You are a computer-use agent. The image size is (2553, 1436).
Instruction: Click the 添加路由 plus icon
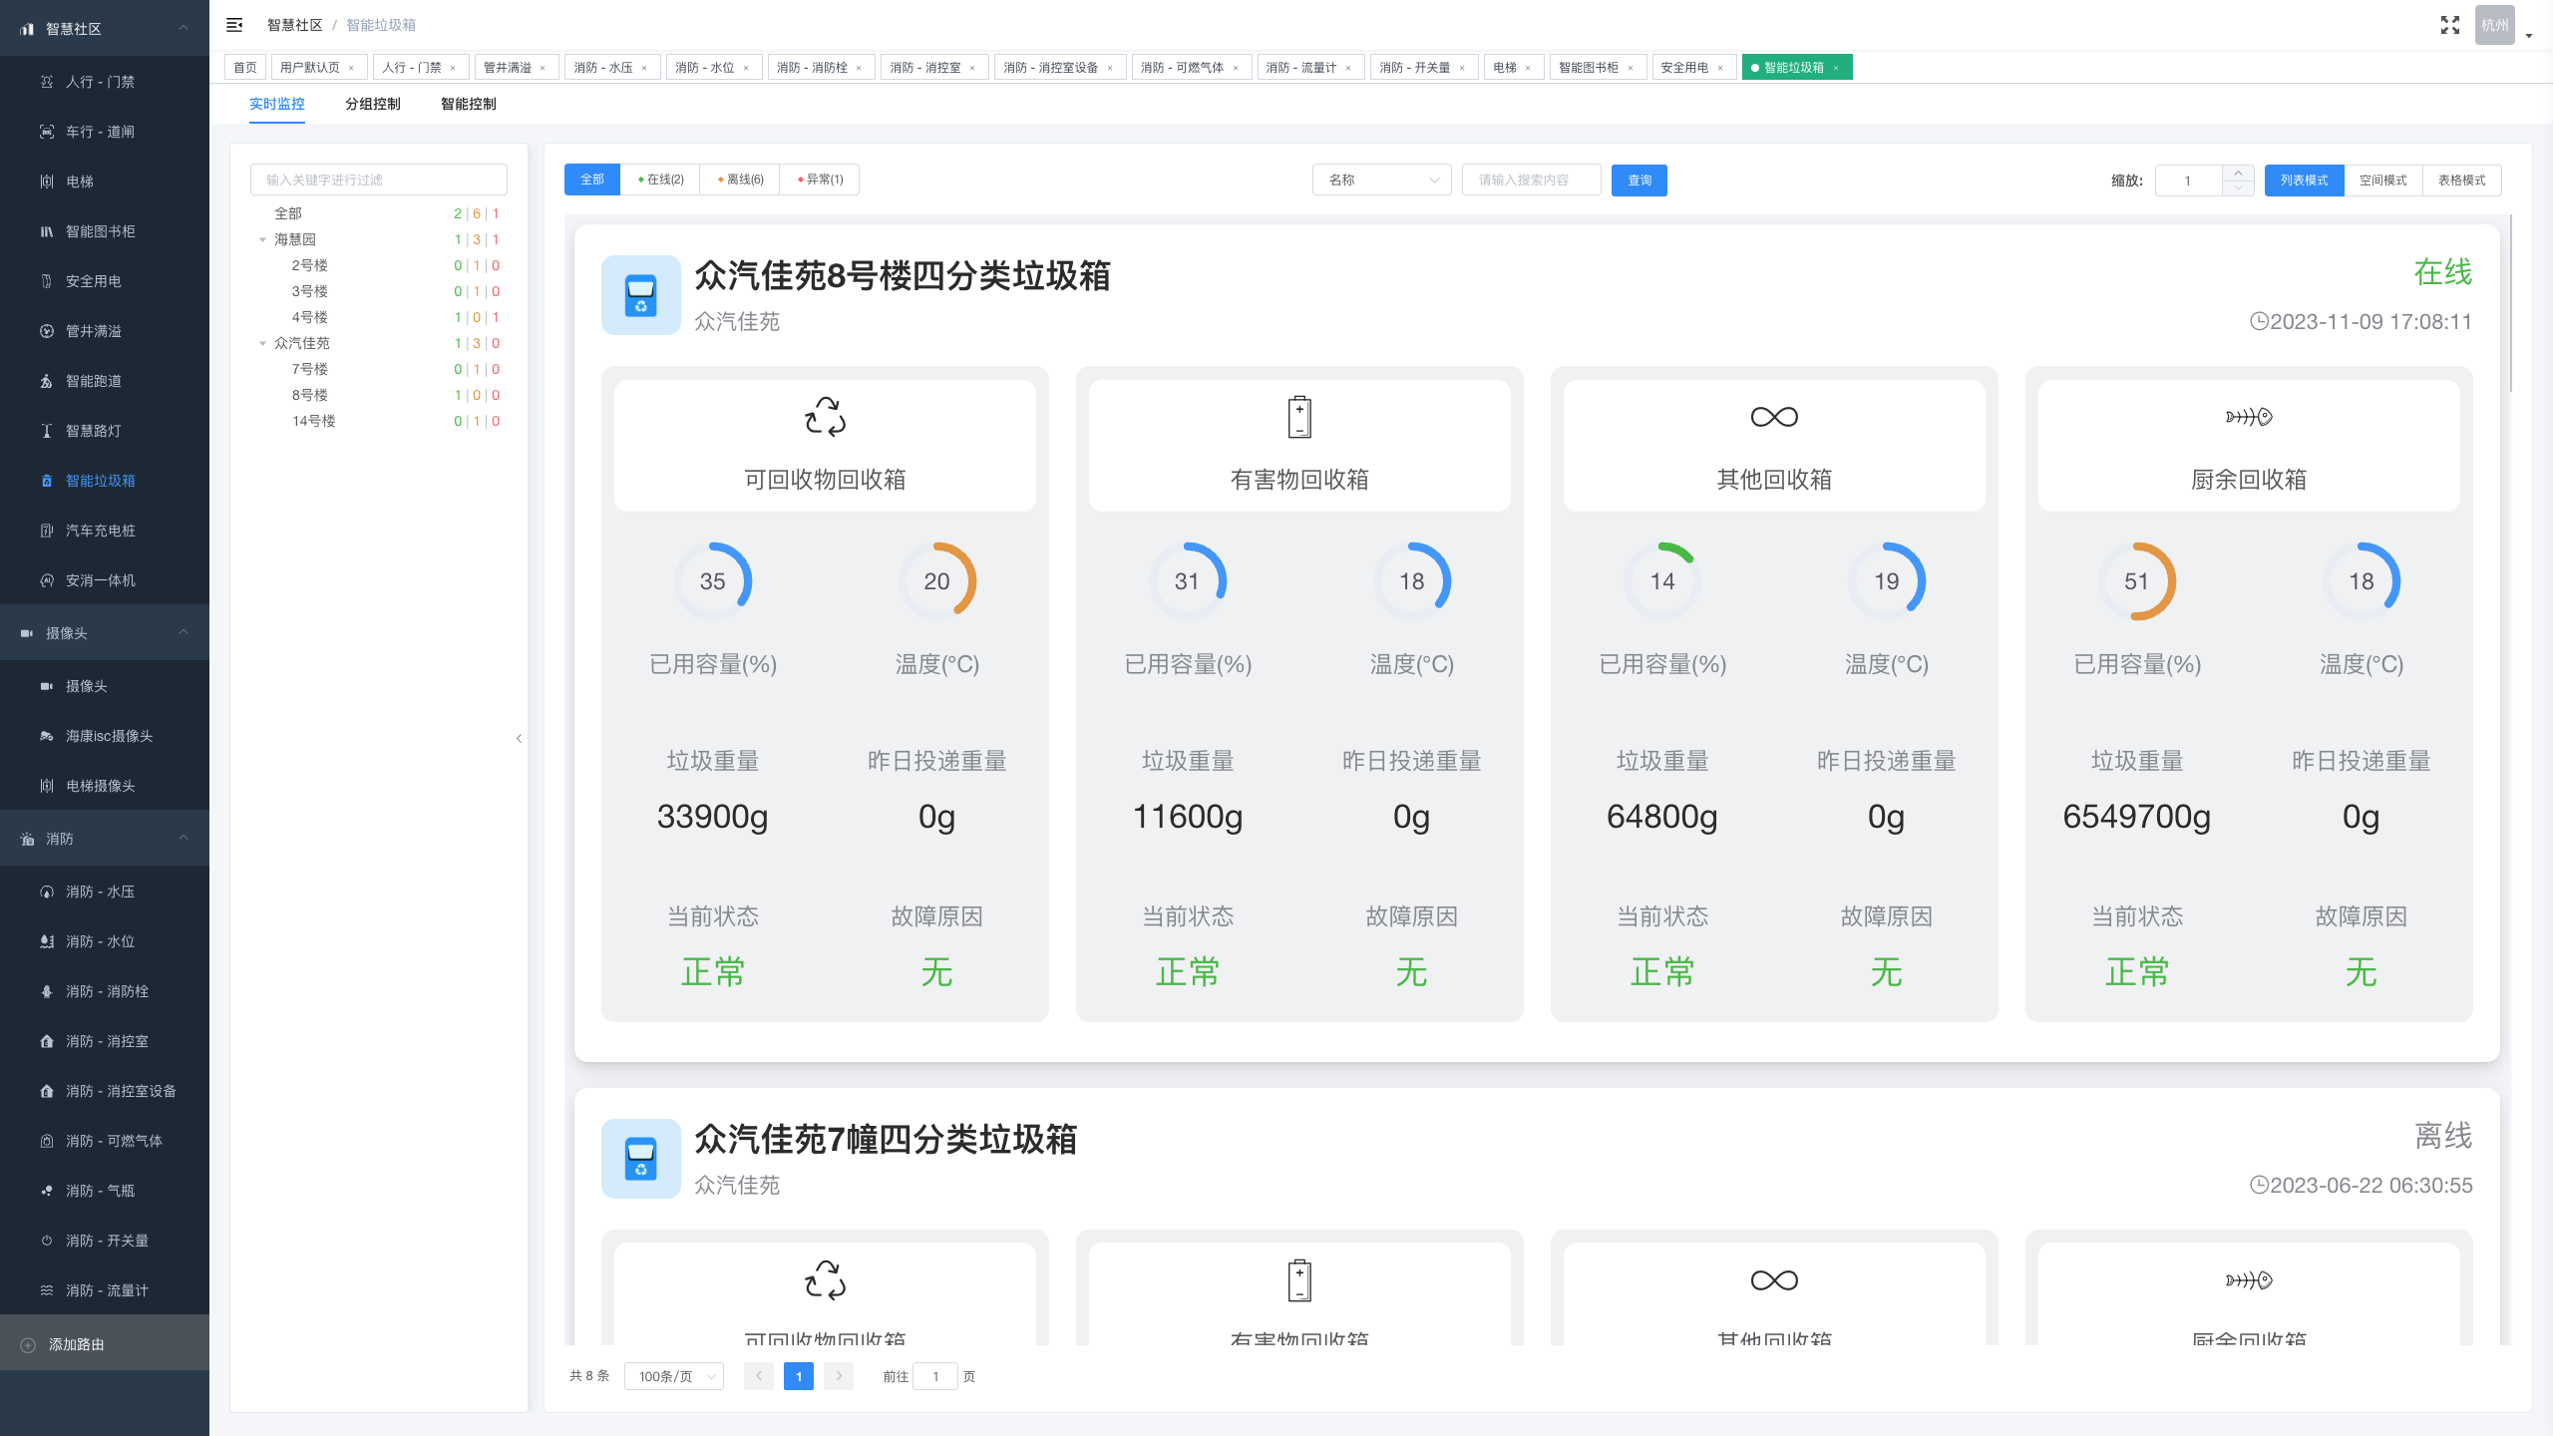tap(28, 1344)
